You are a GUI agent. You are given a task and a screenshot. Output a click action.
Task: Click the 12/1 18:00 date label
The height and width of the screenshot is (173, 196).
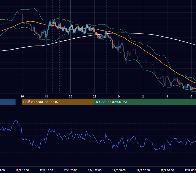coord(46,170)
